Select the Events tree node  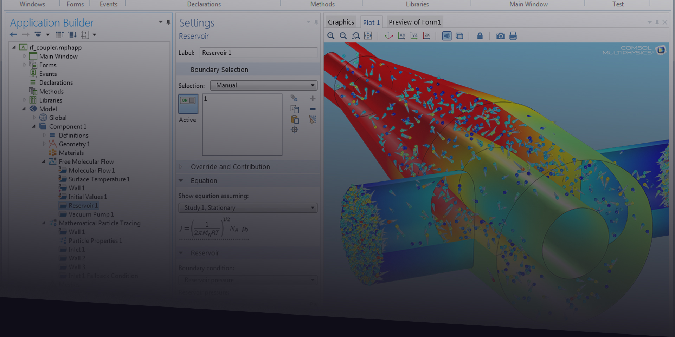click(x=48, y=74)
